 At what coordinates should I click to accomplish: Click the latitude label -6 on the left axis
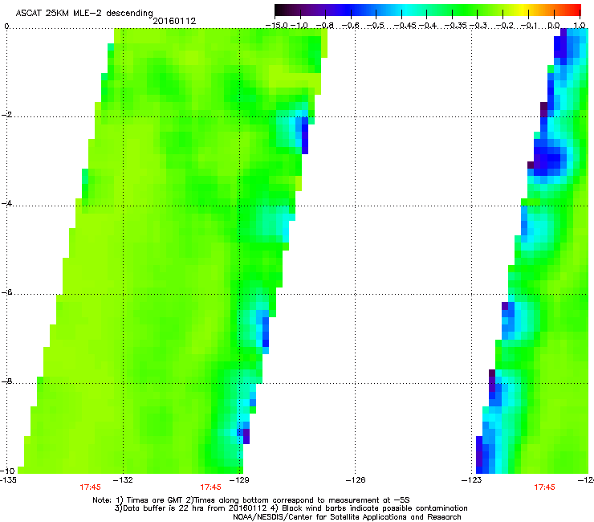click(x=6, y=292)
